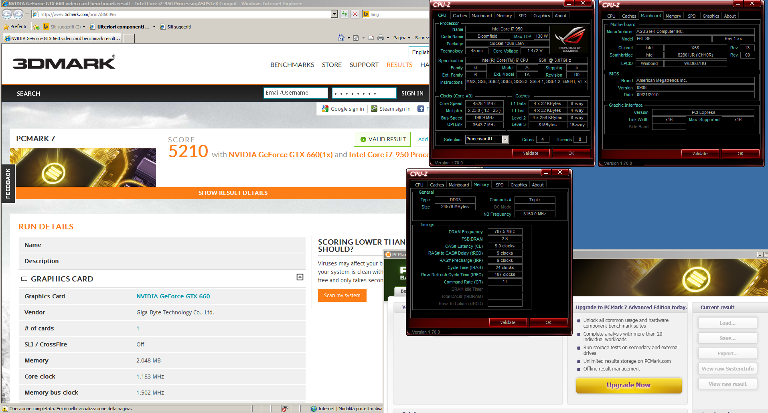Switch to Caches tab in CPU-Z CPU window

pos(460,16)
